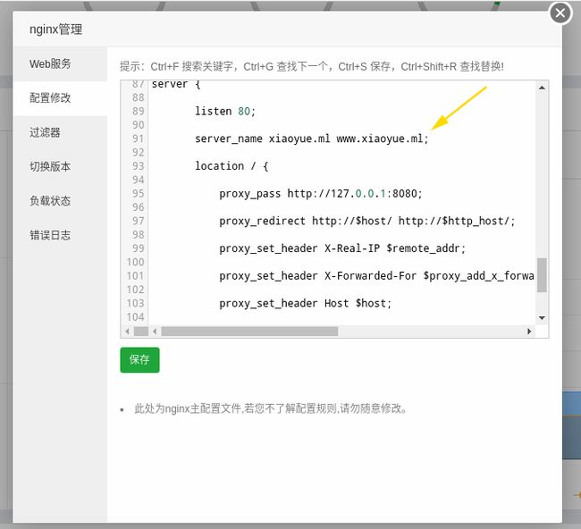
Task: Click the editor's vertical scroll up arrow
Action: coord(542,88)
